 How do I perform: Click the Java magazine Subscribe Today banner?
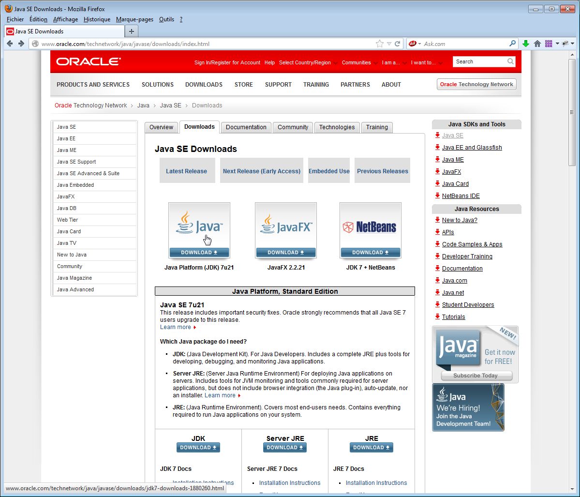(476, 354)
